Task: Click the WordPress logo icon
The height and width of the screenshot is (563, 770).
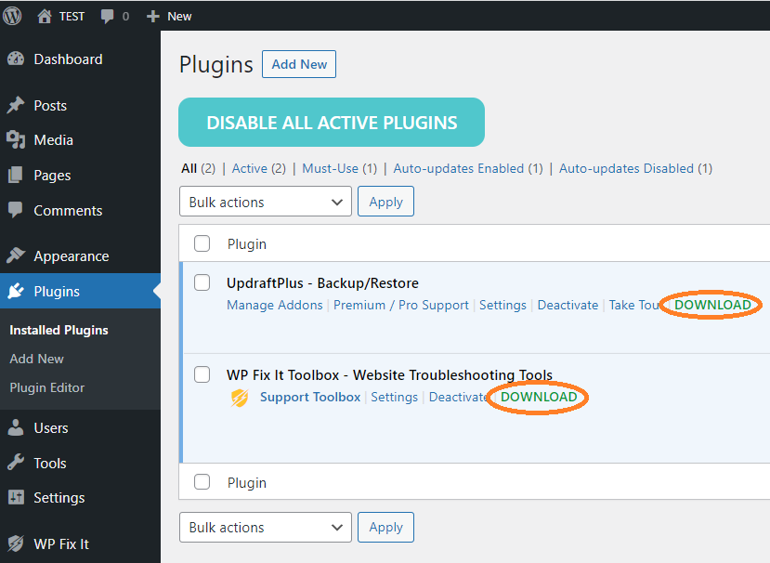Action: tap(12, 16)
